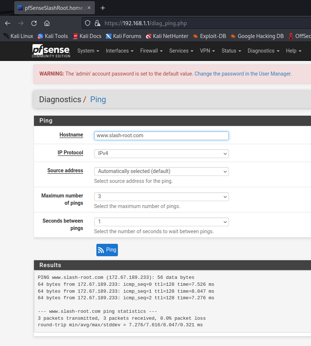
Task: Click into the Hostname input field
Action: (161, 135)
